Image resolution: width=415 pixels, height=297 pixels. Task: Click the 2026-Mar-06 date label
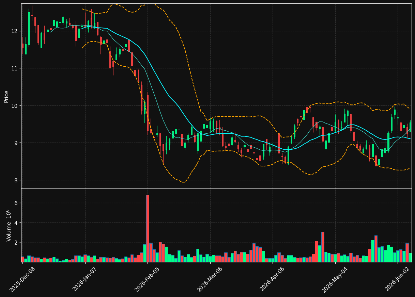tap(210, 279)
